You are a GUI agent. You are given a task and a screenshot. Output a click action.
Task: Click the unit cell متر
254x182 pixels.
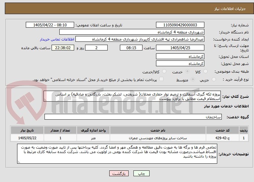[93, 138]
